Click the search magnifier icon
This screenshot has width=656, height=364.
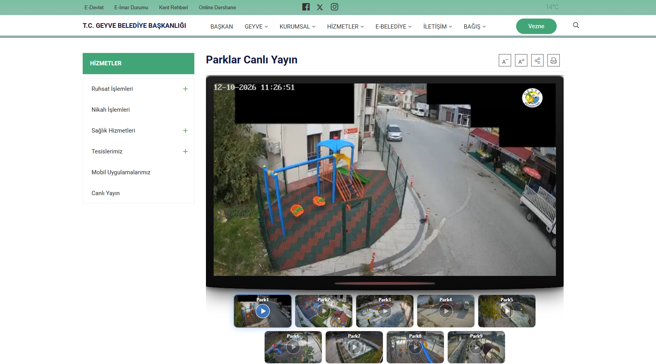(x=576, y=26)
